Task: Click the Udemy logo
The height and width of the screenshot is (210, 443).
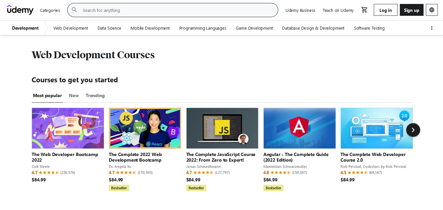Action: coord(20,10)
